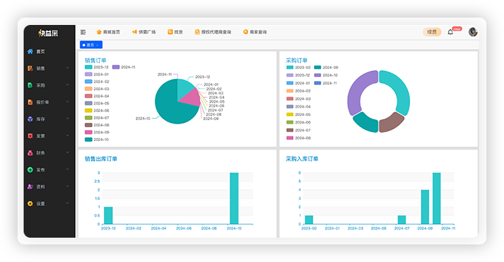The width and height of the screenshot is (504, 262).
Task: Toggle 2024-09 series in 销售订单 legend
Action: coord(97,132)
